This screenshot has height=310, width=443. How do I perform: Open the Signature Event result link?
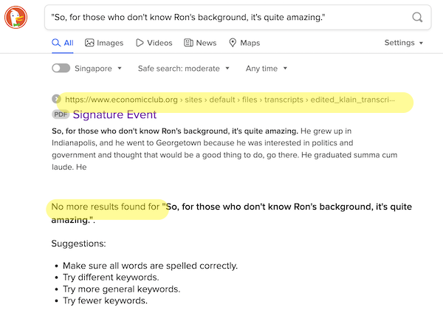pyautogui.click(x=114, y=114)
